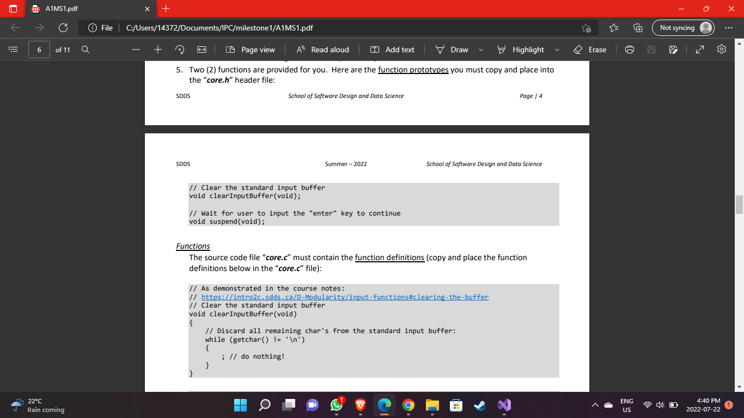
Task: Click the "Page | 4" footer text
Action: point(531,96)
